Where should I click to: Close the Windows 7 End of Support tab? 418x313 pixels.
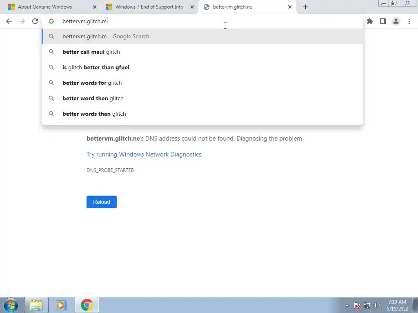click(192, 7)
